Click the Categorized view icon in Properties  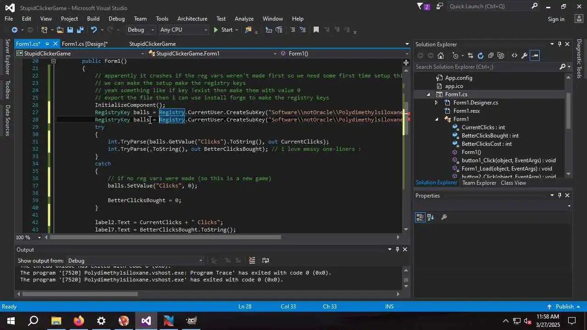(420, 217)
